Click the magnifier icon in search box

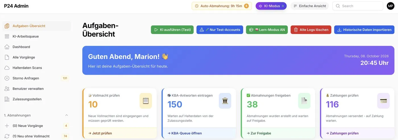(338, 6)
